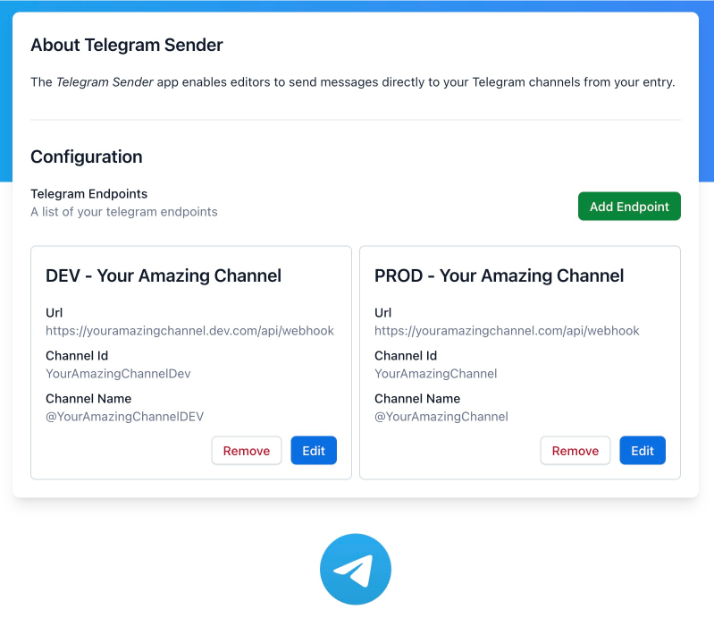
Task: Select the DEV webhook URL text
Action: point(189,331)
